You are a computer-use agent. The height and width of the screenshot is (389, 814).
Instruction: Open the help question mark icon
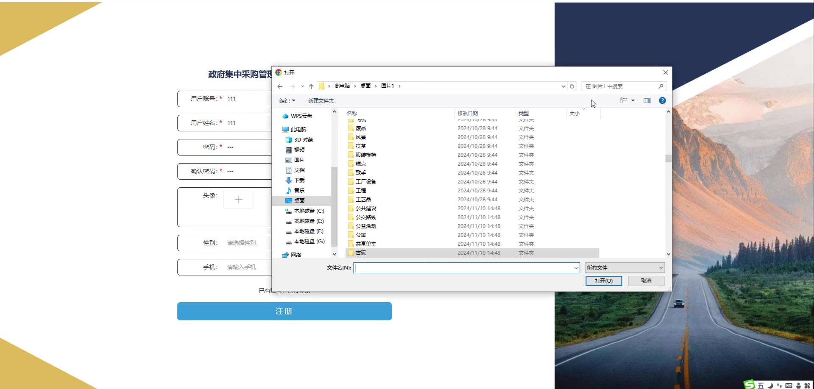tap(662, 100)
